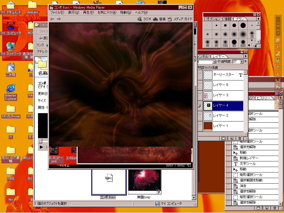
Task: Select the hard round 83 brush
Action: (234, 43)
